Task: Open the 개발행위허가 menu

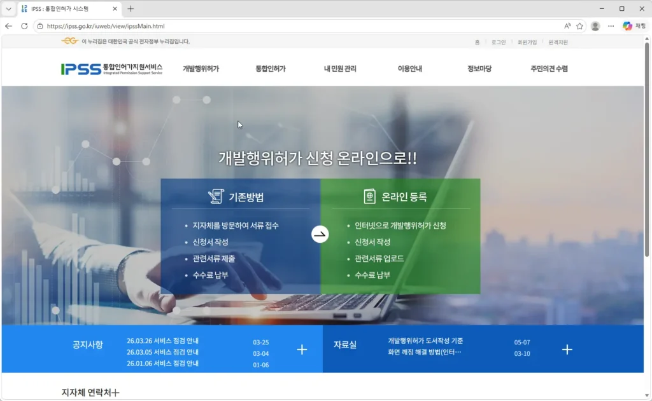Action: click(200, 67)
